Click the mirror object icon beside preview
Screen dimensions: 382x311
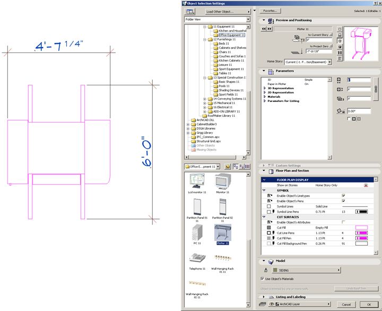click(340, 53)
